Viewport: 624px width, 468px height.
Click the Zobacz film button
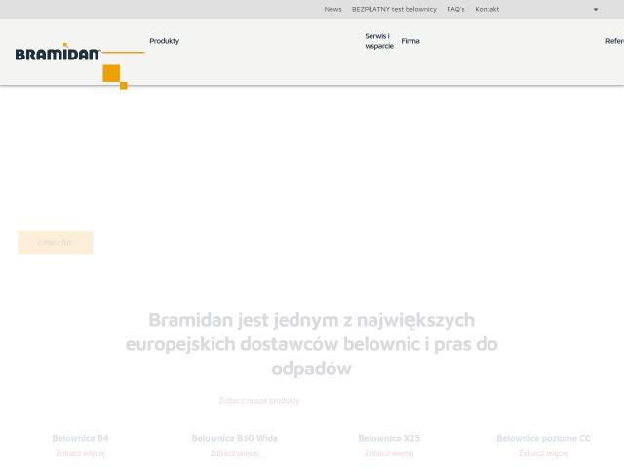[56, 243]
